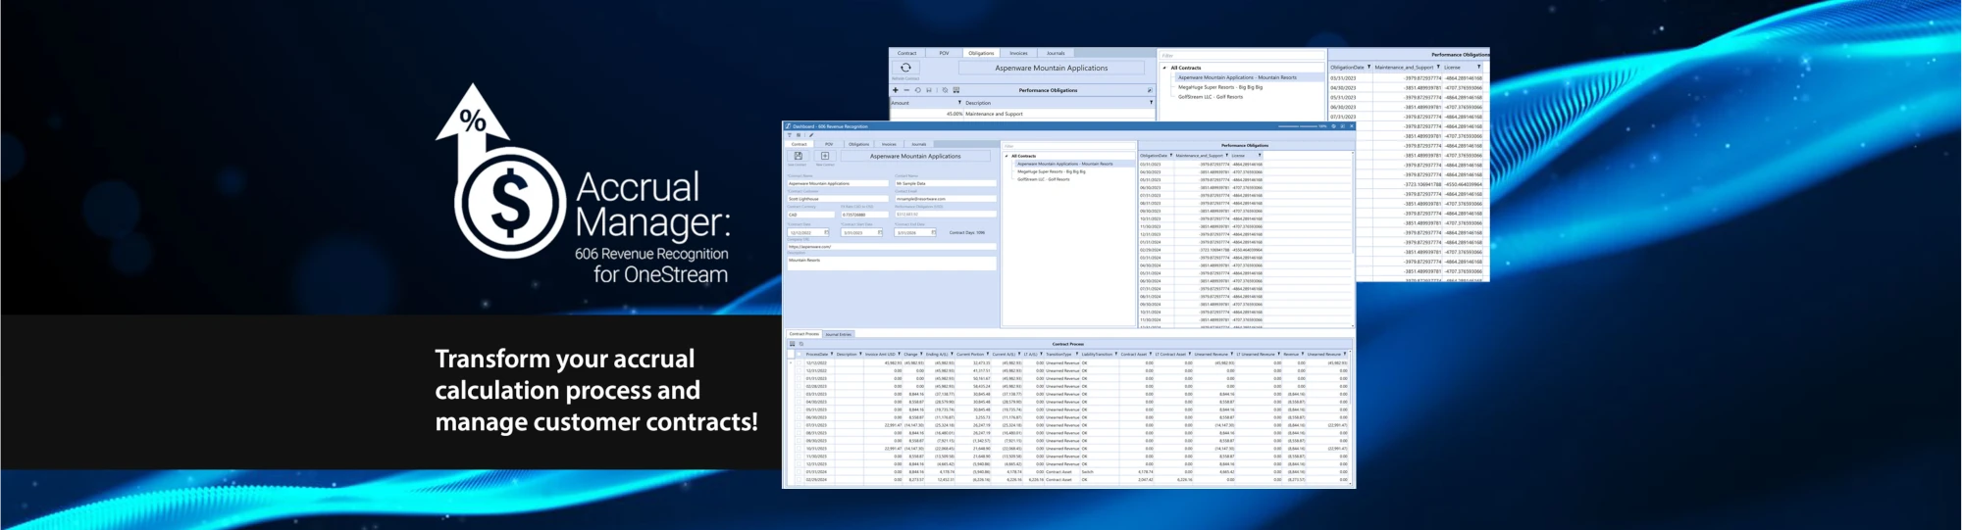Click the Save Contract icon

point(798,156)
